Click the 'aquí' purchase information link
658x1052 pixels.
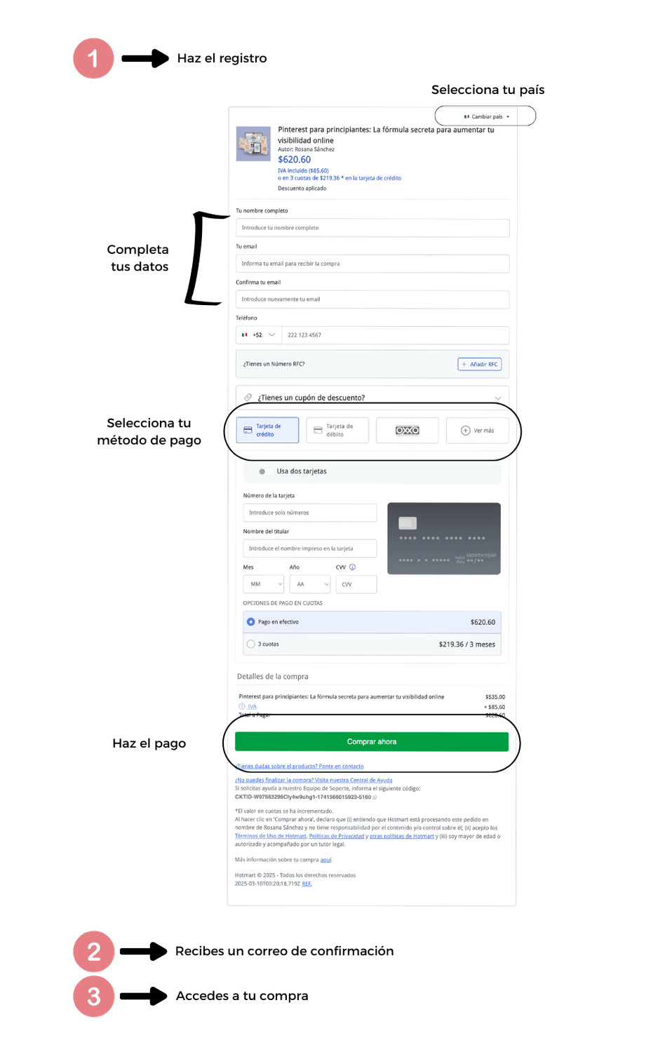click(x=325, y=860)
